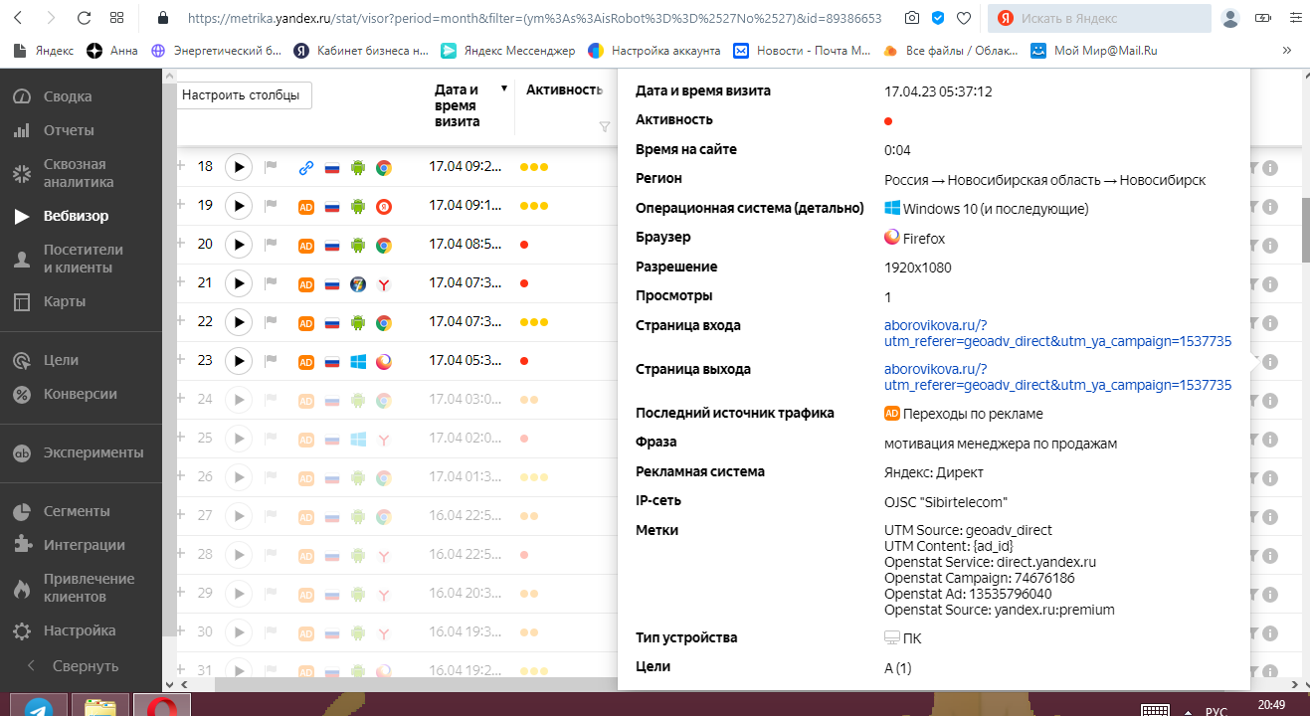This screenshot has height=716, width=1310.
Task: Click the AD traffic source icon in row 22
Action: click(306, 323)
